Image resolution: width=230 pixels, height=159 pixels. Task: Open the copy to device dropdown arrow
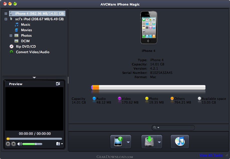tap(128, 142)
